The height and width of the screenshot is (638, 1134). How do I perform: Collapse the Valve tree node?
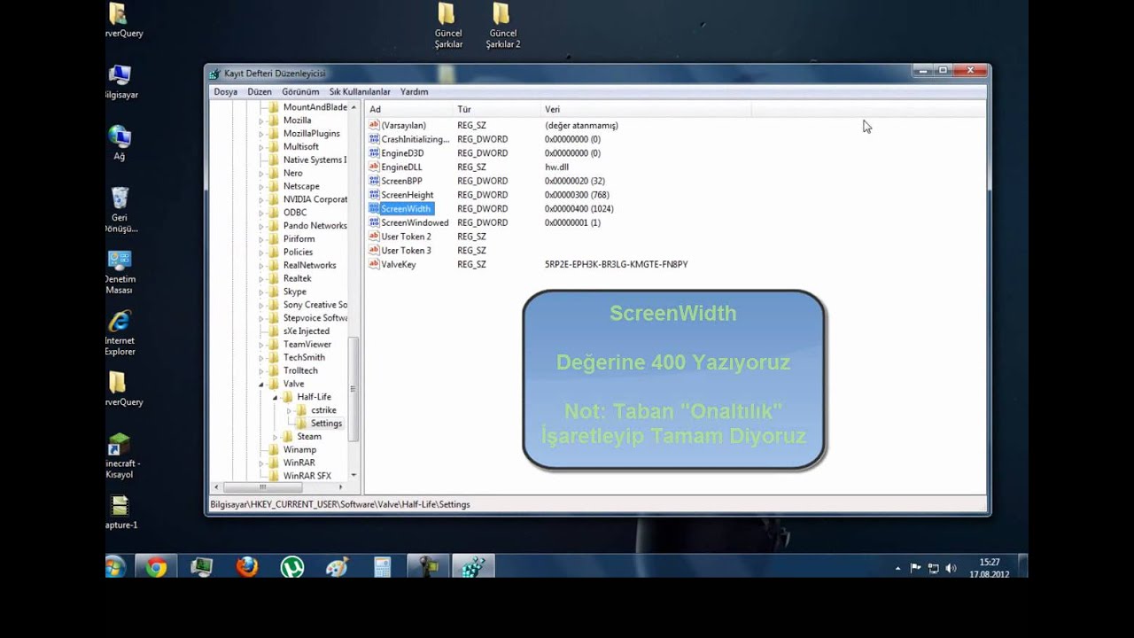[261, 385]
